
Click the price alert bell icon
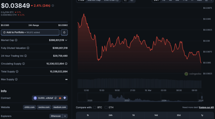click(x=64, y=32)
